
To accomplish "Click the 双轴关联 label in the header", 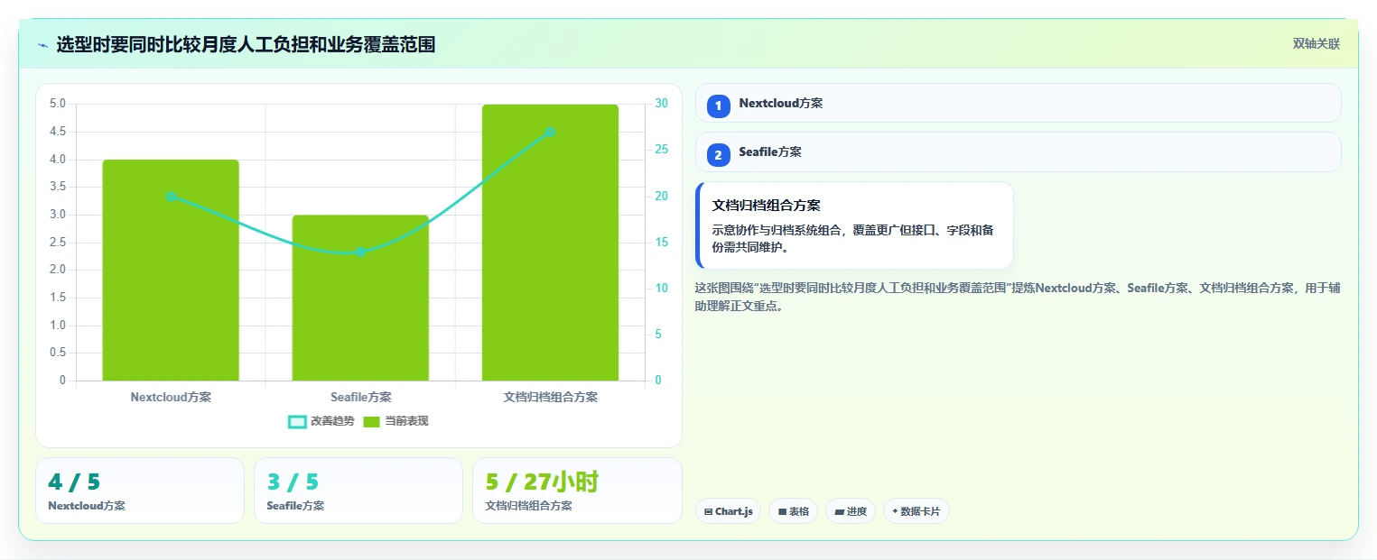I will (x=1316, y=44).
